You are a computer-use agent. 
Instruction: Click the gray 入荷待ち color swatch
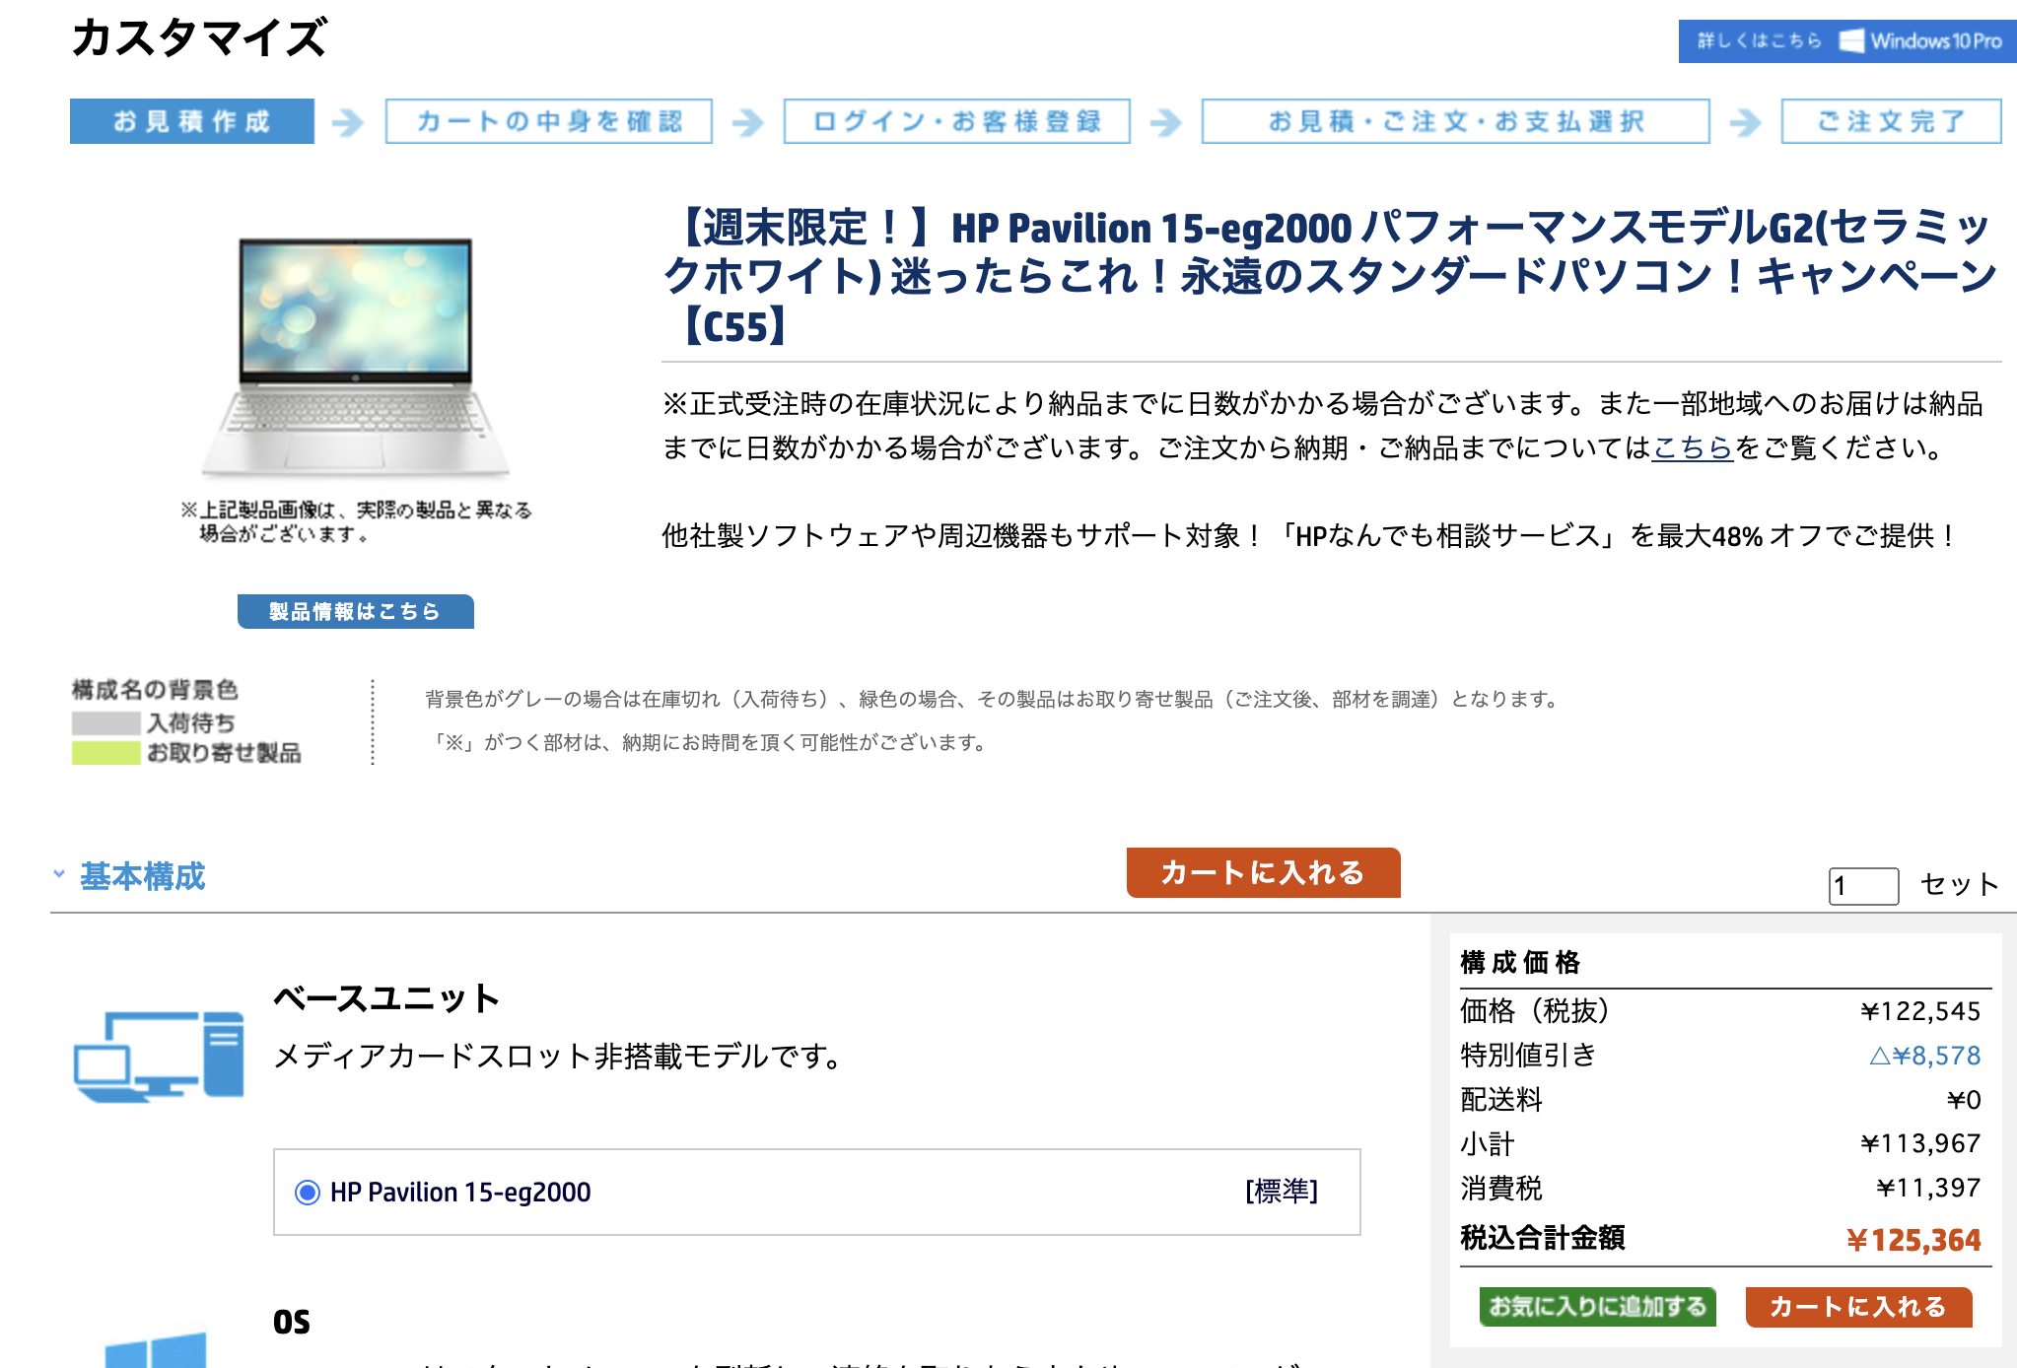pos(106,722)
